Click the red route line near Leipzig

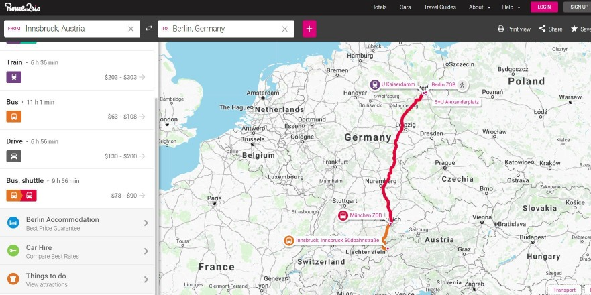coord(402,127)
